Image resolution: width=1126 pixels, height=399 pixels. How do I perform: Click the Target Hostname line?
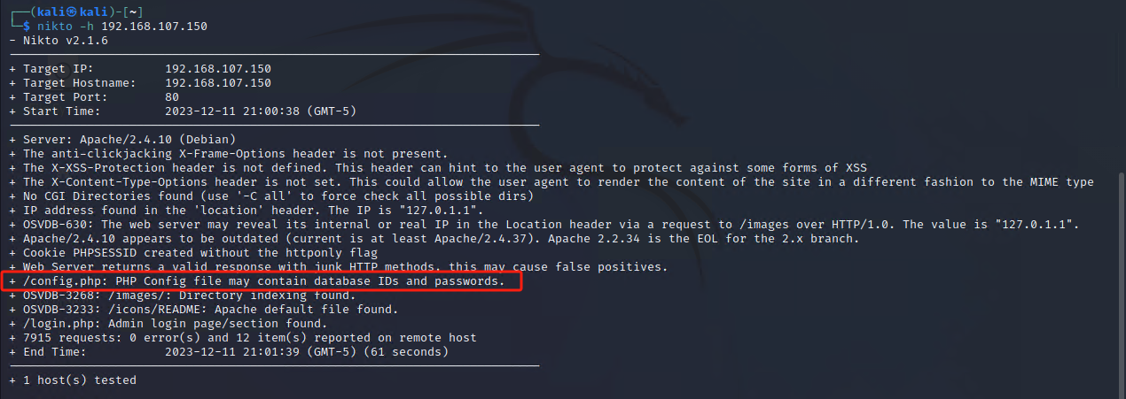pyautogui.click(x=140, y=83)
